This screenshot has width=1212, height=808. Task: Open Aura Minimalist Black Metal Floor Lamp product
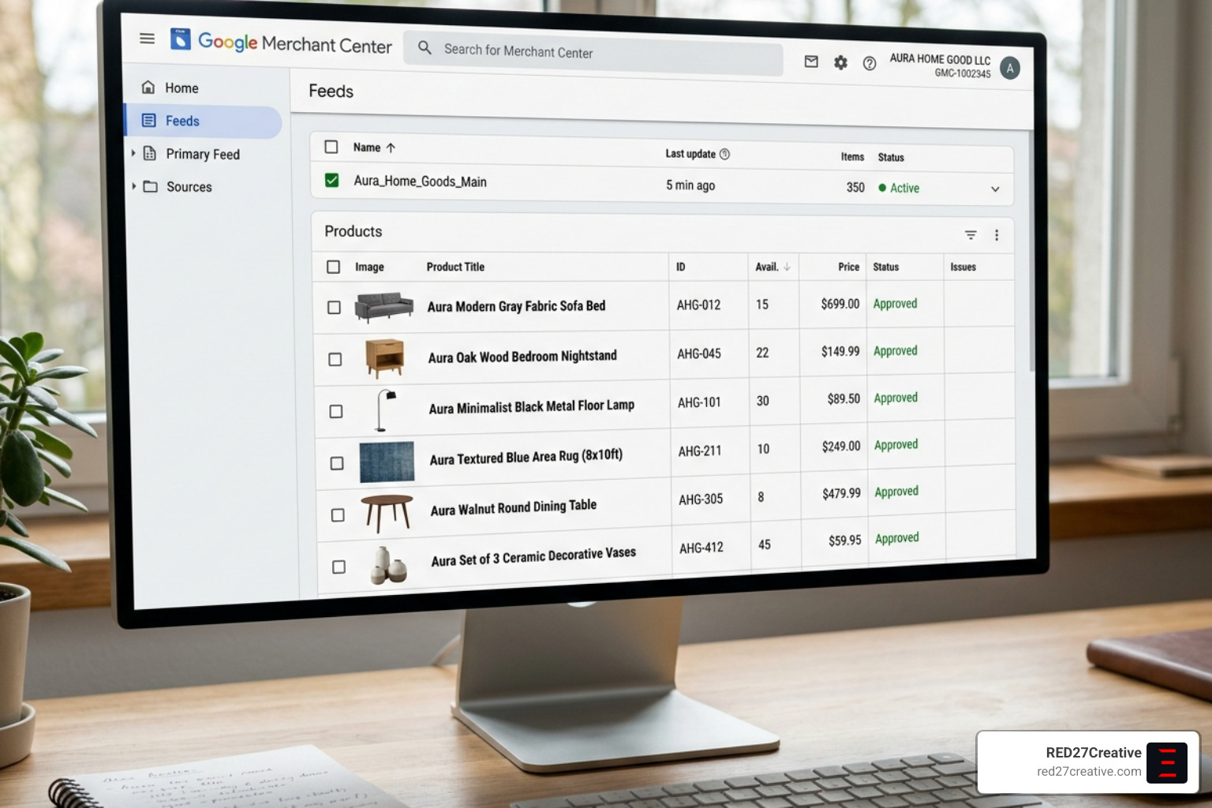click(x=532, y=406)
